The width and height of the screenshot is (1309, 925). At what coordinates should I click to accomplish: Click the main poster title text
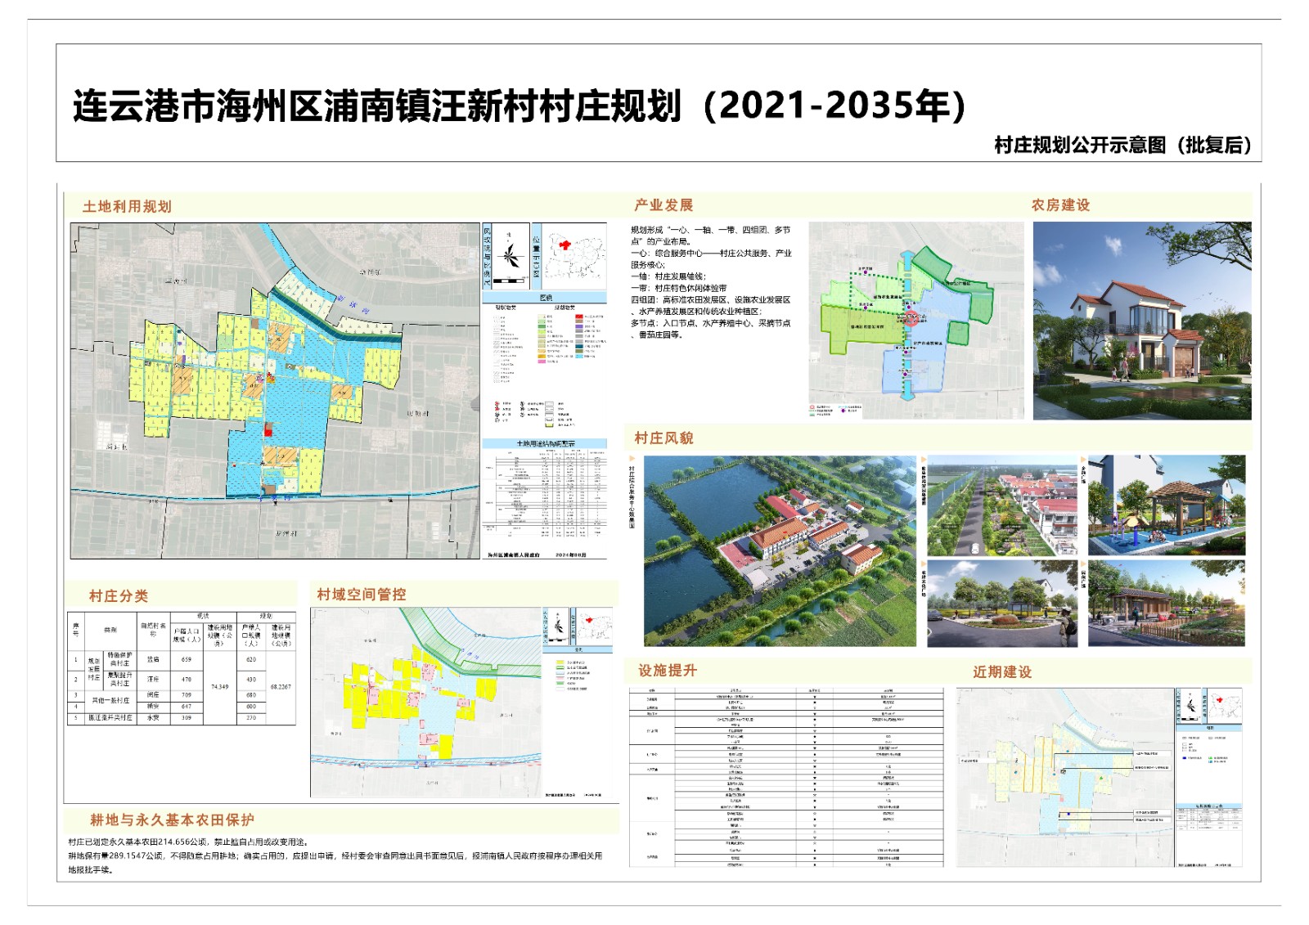tap(520, 106)
